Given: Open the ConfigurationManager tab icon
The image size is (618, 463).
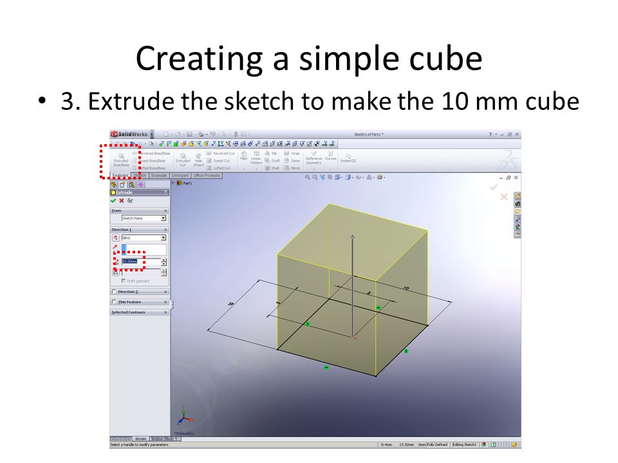Looking at the screenshot, I should tap(131, 185).
